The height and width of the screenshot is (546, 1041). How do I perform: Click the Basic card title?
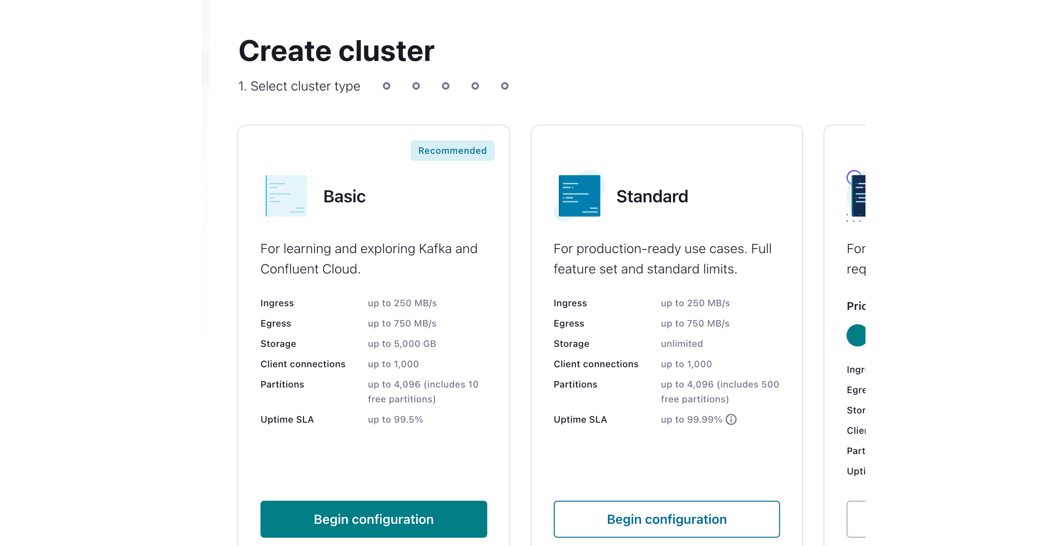(x=344, y=196)
